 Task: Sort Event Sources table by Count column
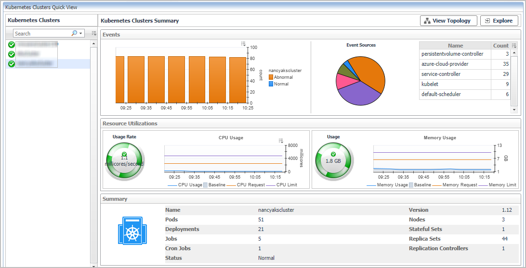(x=500, y=46)
